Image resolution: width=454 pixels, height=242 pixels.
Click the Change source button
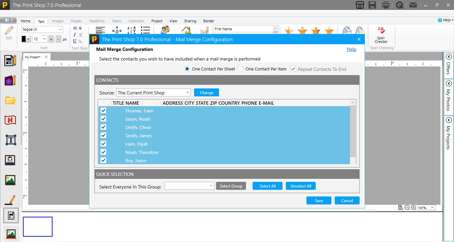tap(206, 93)
